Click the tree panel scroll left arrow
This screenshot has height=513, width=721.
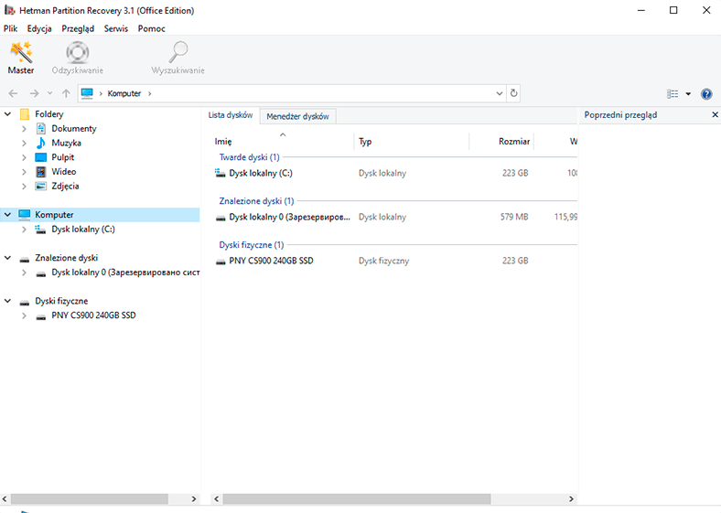[5, 498]
